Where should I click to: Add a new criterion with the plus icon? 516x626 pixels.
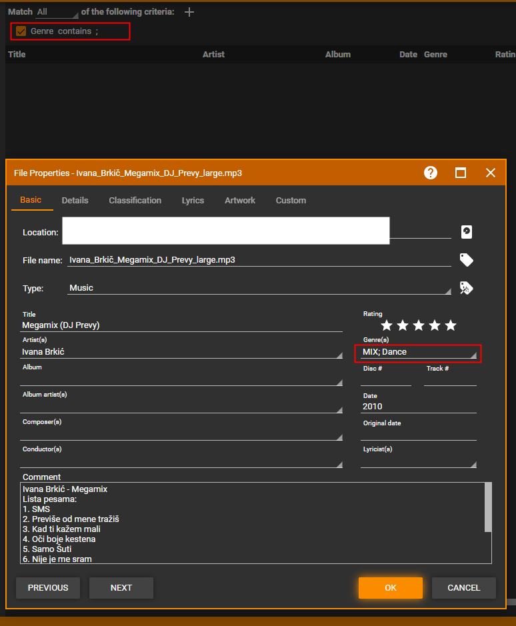[x=189, y=12]
